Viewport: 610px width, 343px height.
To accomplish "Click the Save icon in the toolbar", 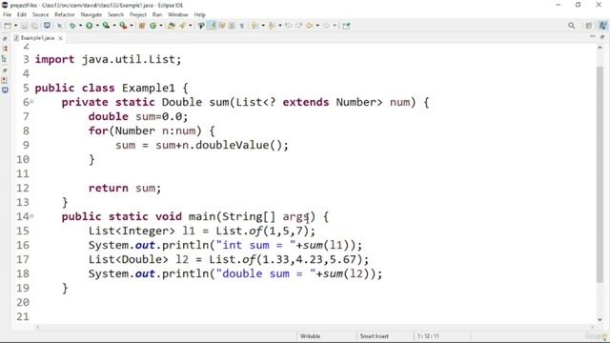I will coord(24,26).
